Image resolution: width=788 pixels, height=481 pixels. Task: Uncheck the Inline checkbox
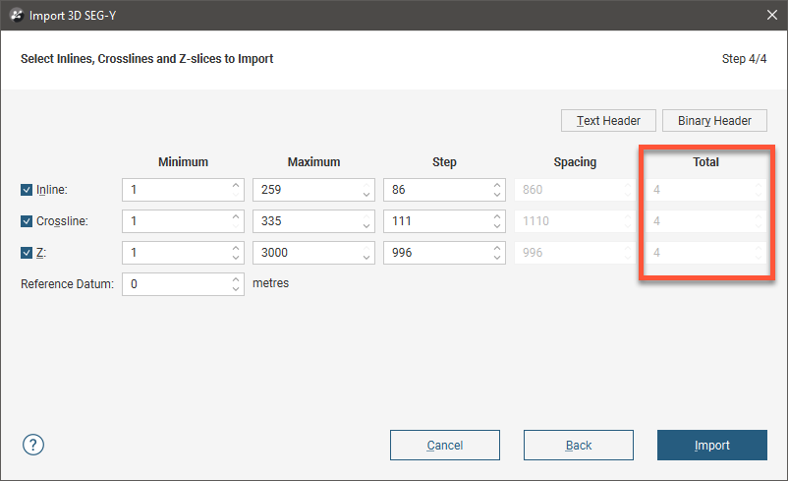pos(27,190)
